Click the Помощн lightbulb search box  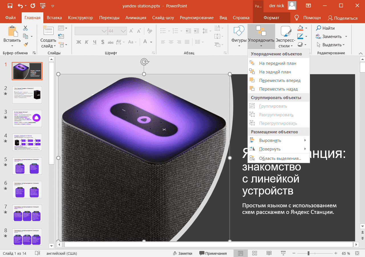(x=308, y=18)
